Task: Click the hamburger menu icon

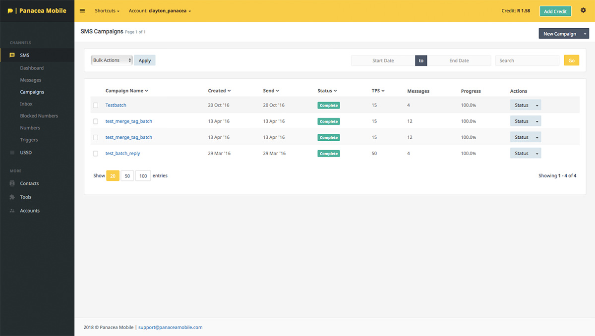Action: 82,11
